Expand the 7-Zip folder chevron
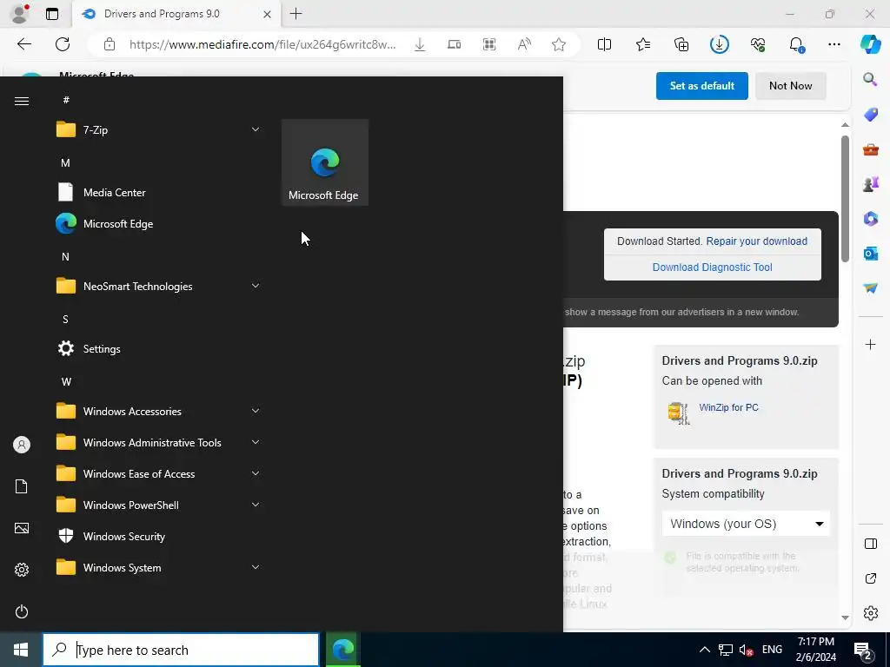The image size is (890, 667). 256,130
